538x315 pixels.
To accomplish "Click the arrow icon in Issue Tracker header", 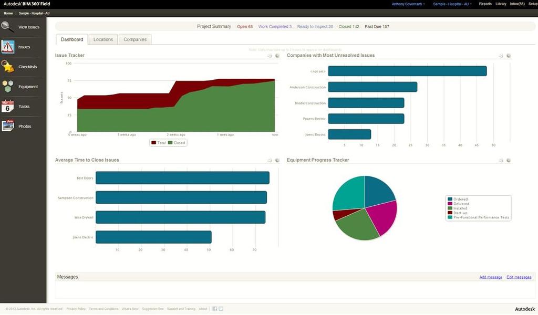I will 270,56.
